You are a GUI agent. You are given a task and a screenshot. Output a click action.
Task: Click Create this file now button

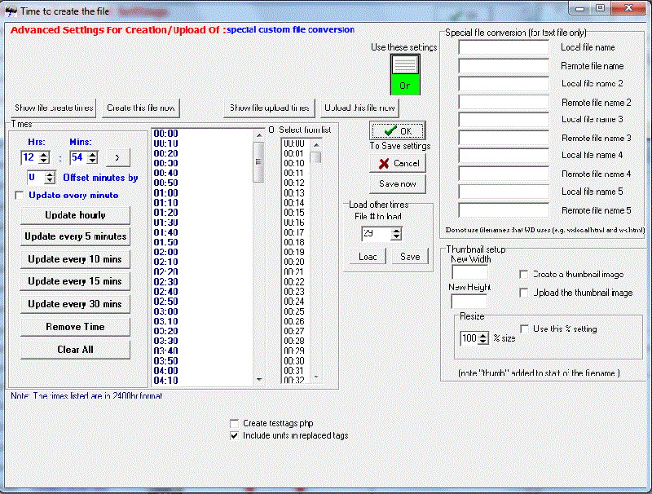[141, 108]
